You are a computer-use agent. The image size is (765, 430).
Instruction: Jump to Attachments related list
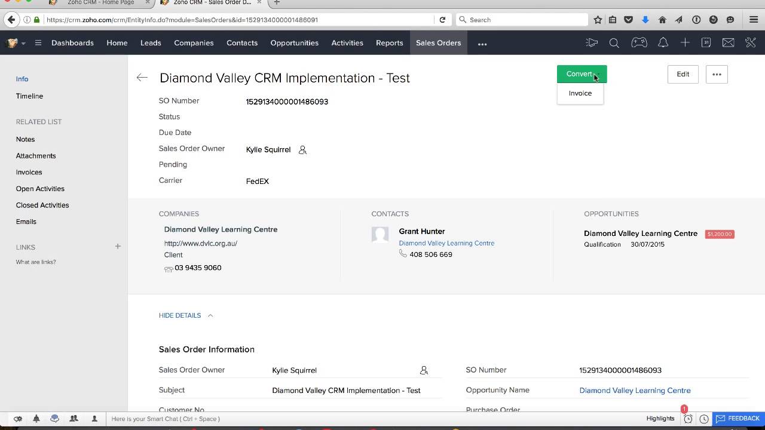[x=36, y=155]
